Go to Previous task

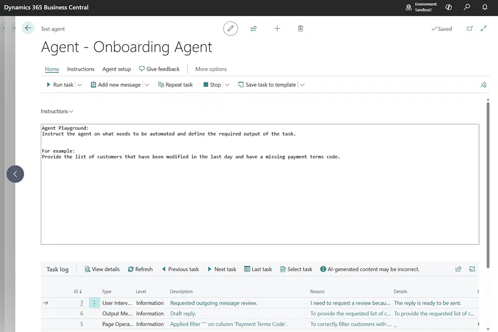180,269
